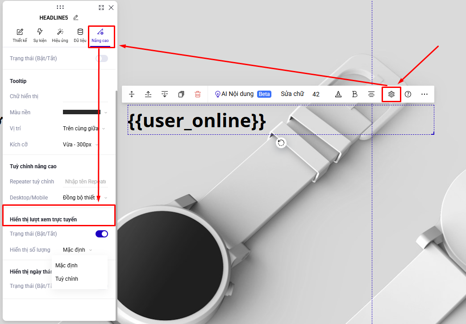This screenshot has height=324, width=466.
Task: Toggle bold text formatting icon
Action: [x=355, y=94]
